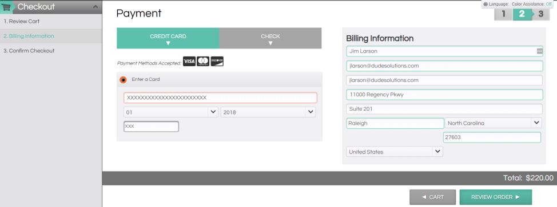
Task: Click the Payment Methods Accepted label
Action: pyautogui.click(x=149, y=63)
